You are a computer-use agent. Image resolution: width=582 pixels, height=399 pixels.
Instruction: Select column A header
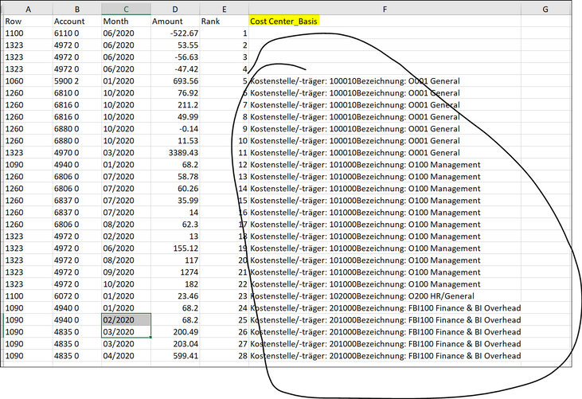point(28,10)
